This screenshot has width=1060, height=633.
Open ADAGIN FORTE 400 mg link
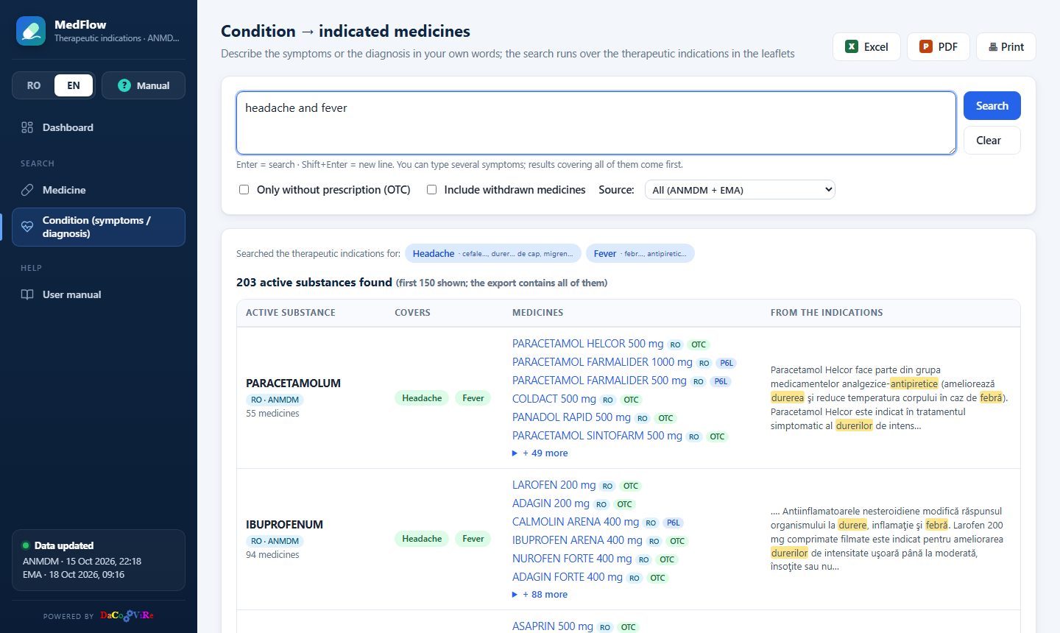pyautogui.click(x=568, y=577)
